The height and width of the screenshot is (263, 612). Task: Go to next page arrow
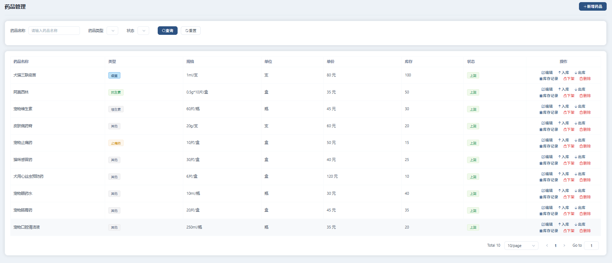click(564, 246)
